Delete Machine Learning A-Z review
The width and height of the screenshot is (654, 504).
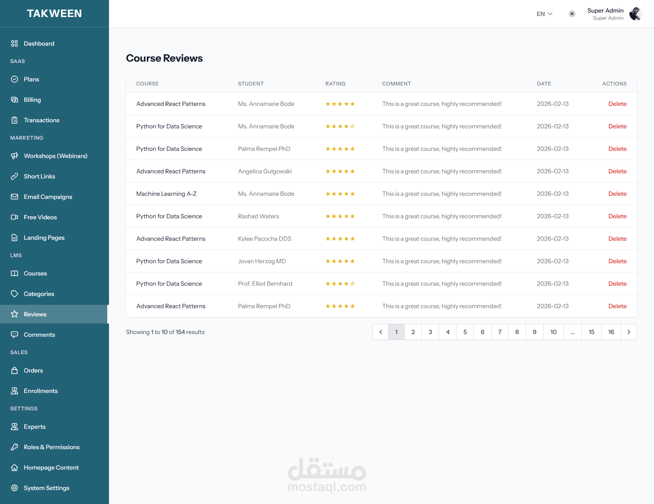[x=617, y=194]
